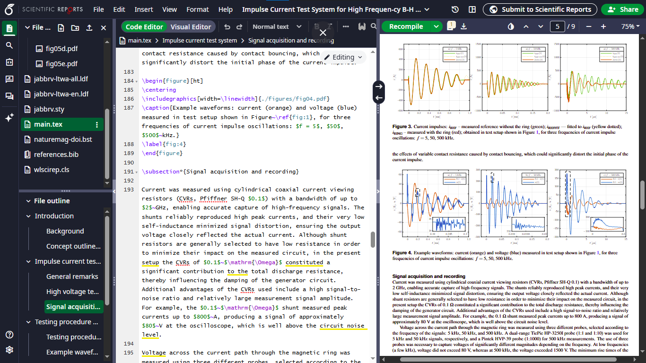
Task: Open the logs and warnings badge
Action: (451, 26)
